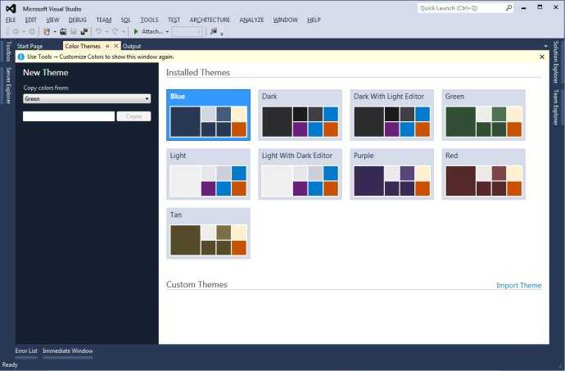The image size is (565, 371).
Task: Open the New Project dropdown arrow
Action: click(x=55, y=32)
